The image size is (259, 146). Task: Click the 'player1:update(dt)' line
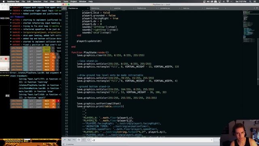[89, 41]
